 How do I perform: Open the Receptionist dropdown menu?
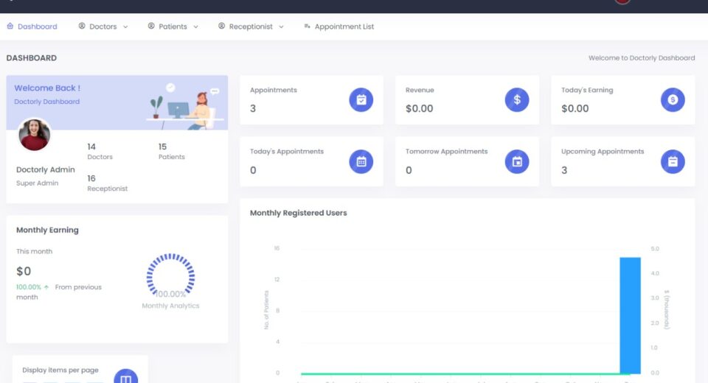tap(251, 27)
